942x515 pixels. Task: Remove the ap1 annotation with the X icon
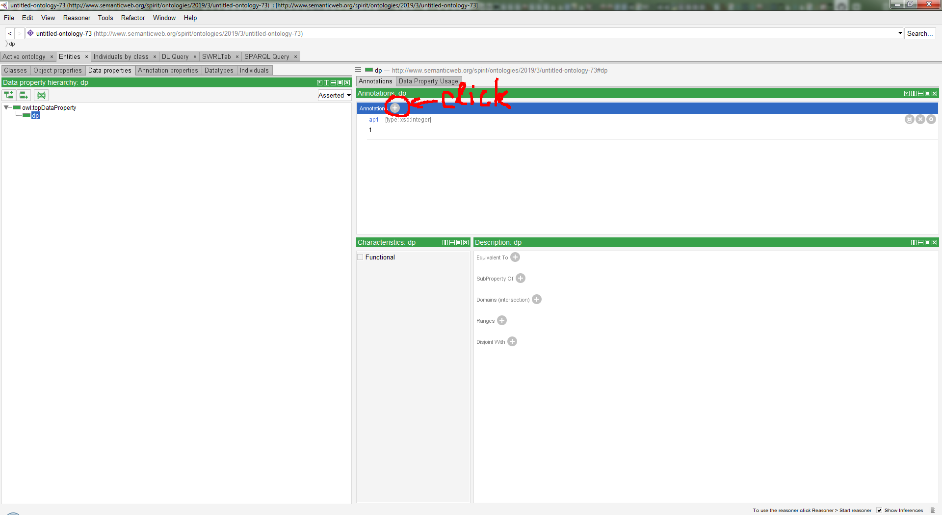click(x=920, y=119)
